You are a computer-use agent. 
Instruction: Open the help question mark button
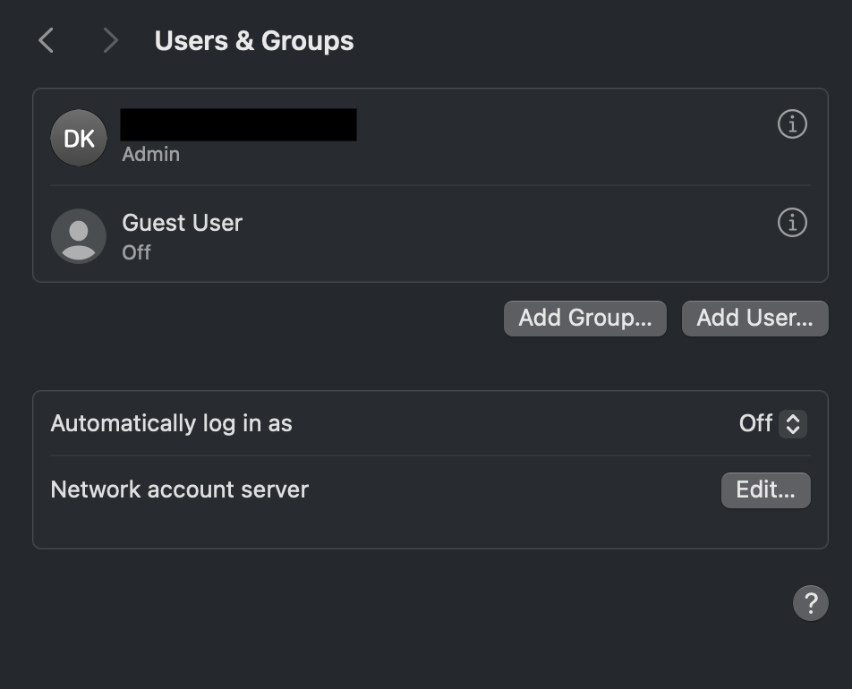coord(810,603)
